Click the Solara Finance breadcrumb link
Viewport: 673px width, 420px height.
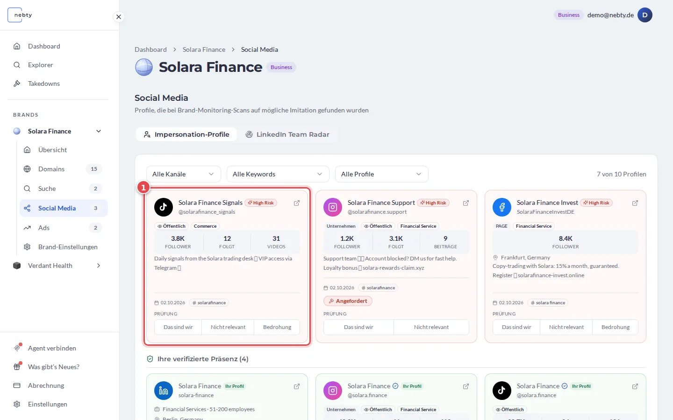point(204,49)
